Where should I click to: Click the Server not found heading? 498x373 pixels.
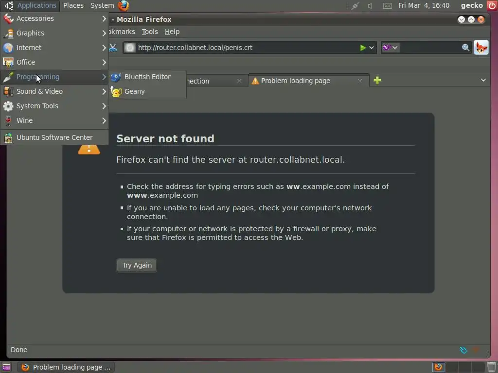[x=165, y=138]
